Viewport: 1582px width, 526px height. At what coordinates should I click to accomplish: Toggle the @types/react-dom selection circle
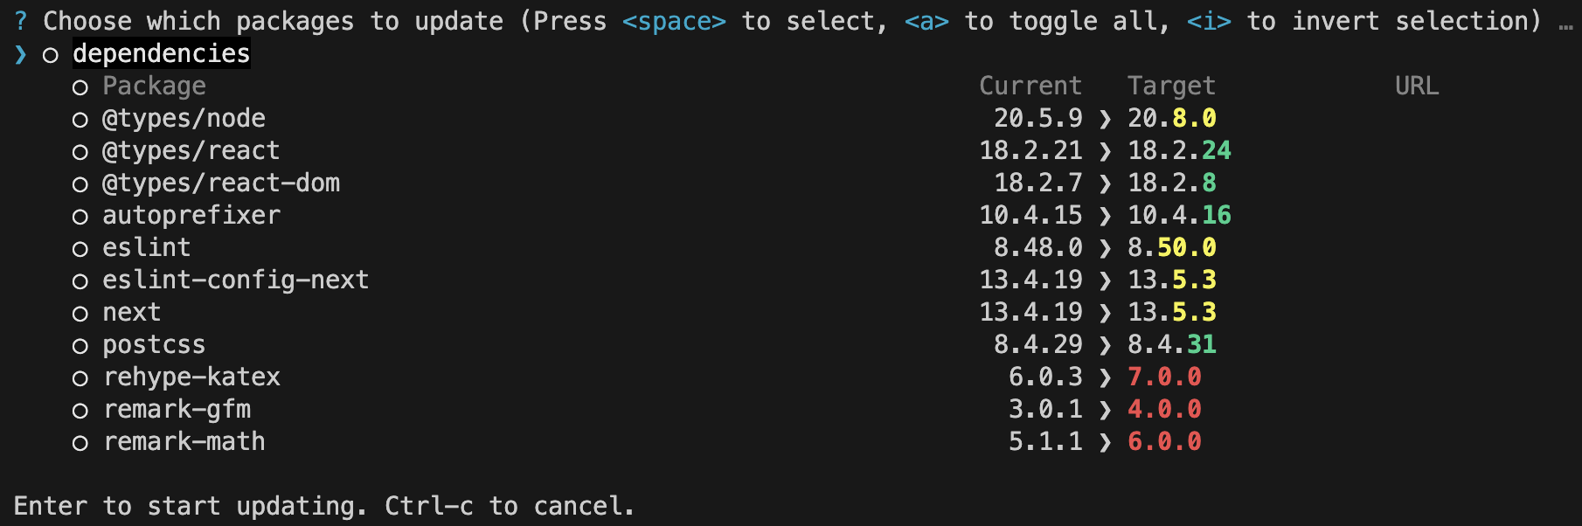tap(80, 185)
